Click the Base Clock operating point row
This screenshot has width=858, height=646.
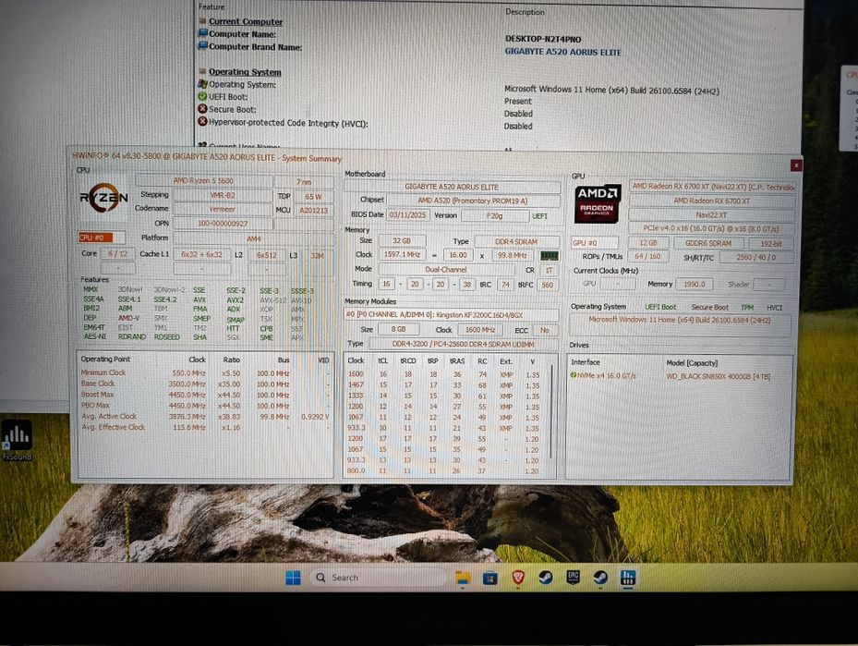coord(205,384)
